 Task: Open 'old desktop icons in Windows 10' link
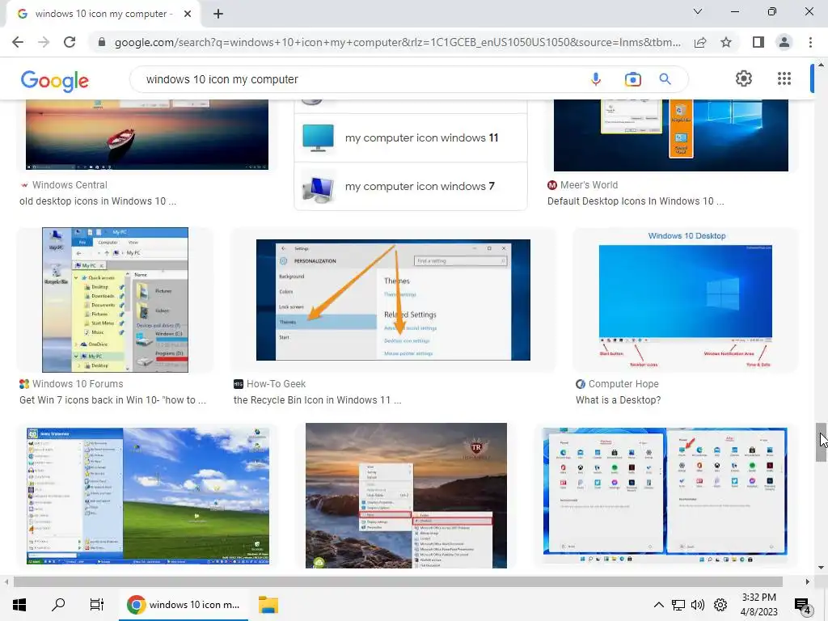coord(98,201)
